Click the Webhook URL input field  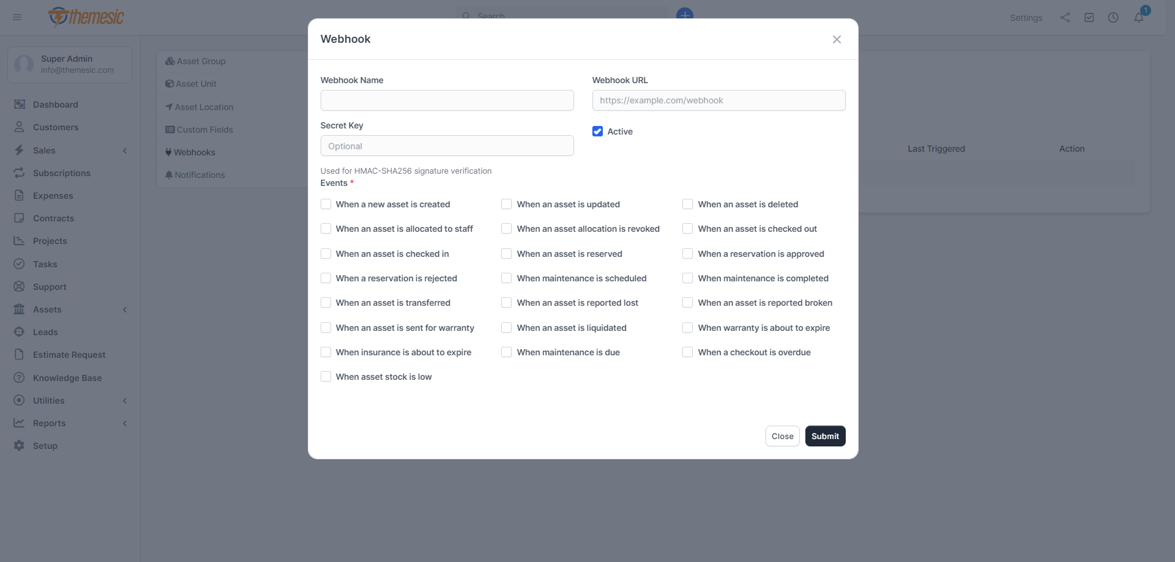click(718, 100)
